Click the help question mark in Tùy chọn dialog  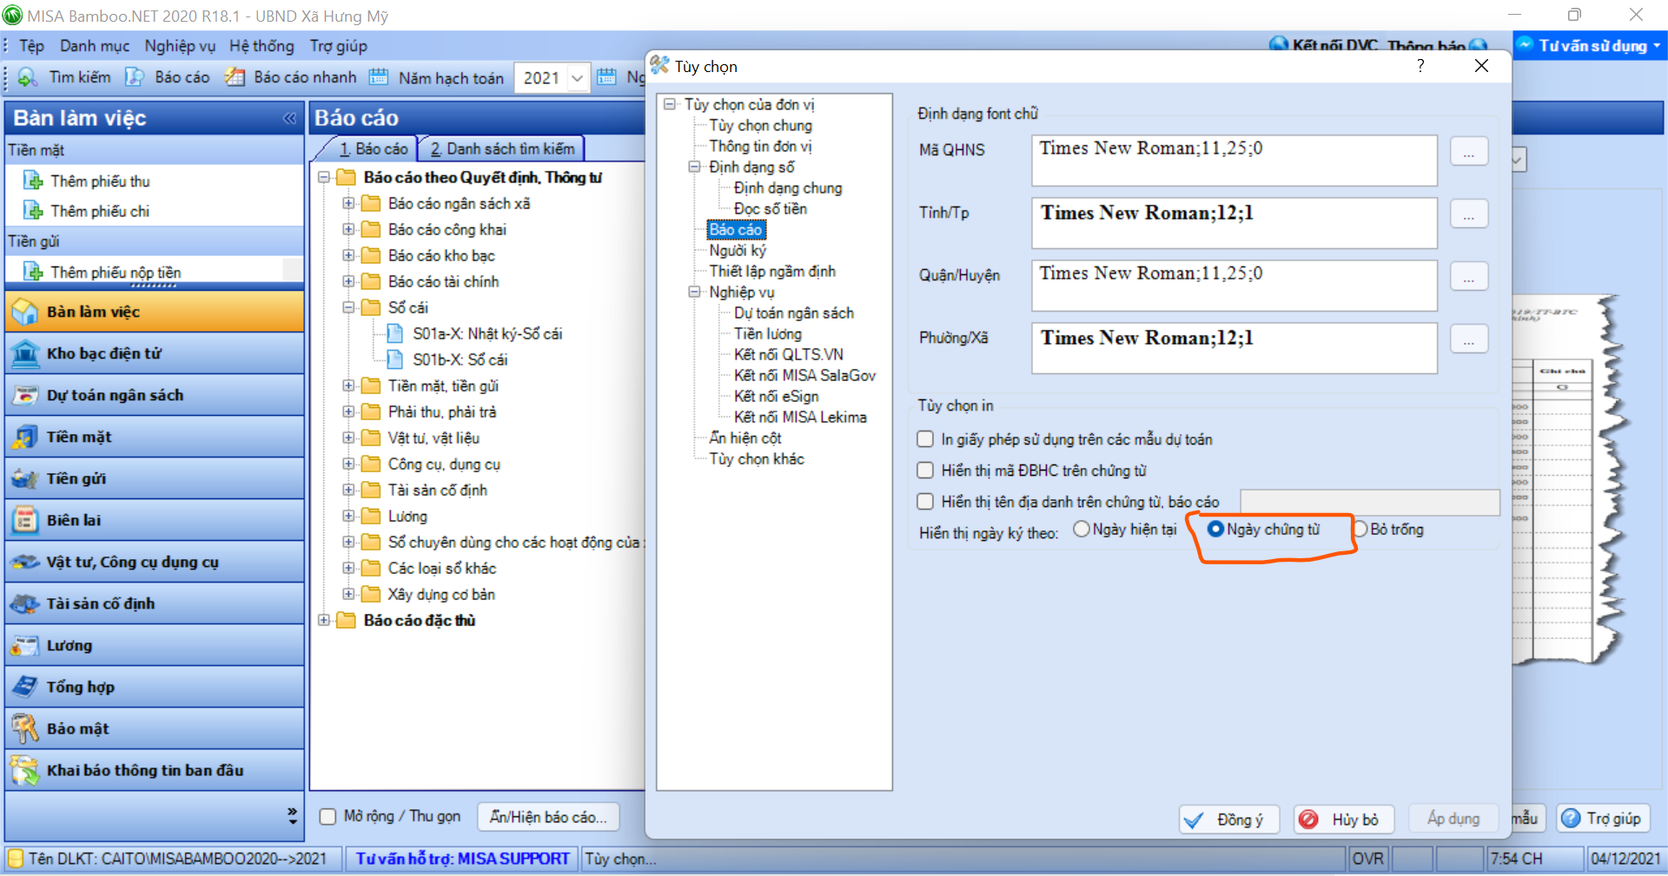pos(1420,66)
